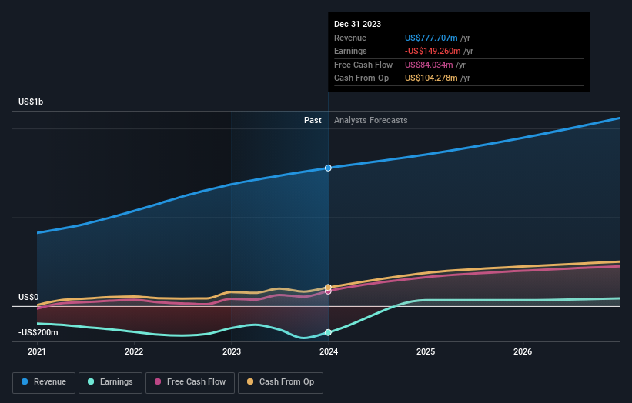632x403 pixels.
Task: Click the US$84.034m free cash flow value
Action: click(x=429, y=65)
